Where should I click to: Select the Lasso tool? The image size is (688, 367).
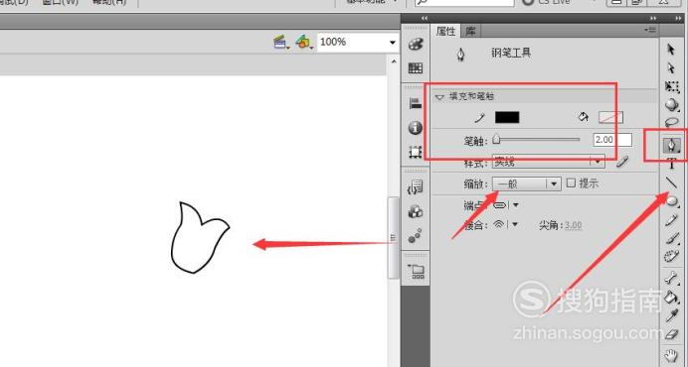tap(672, 122)
